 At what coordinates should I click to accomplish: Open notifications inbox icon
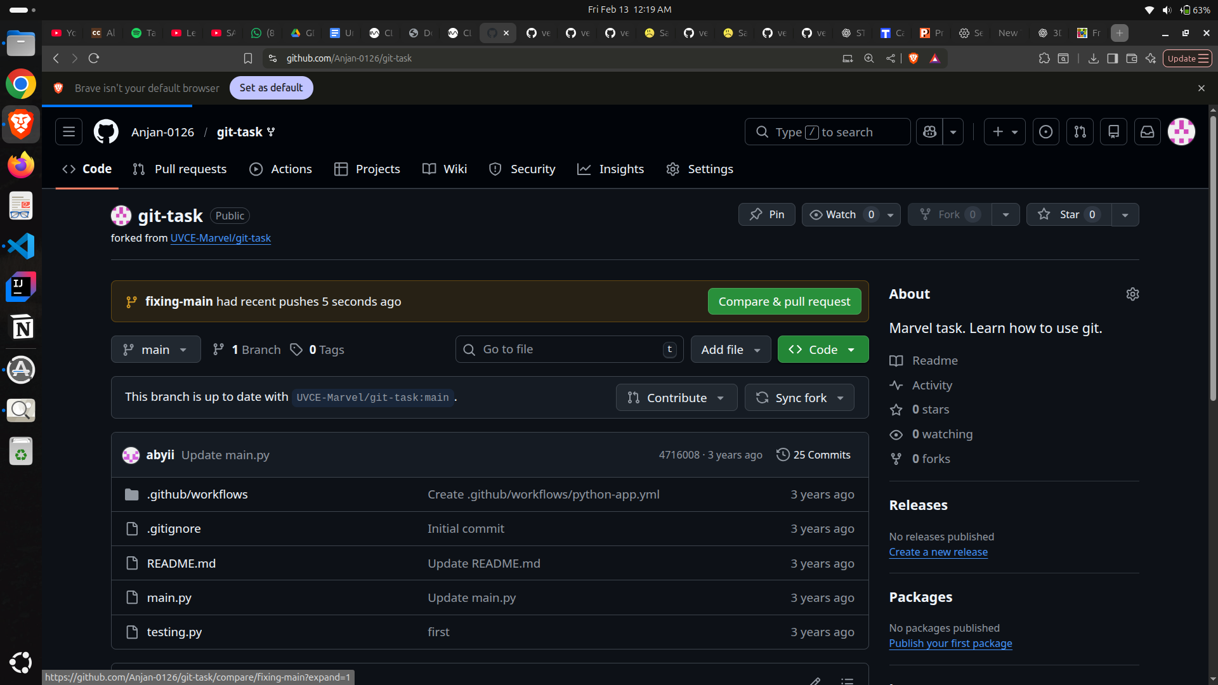pos(1147,132)
